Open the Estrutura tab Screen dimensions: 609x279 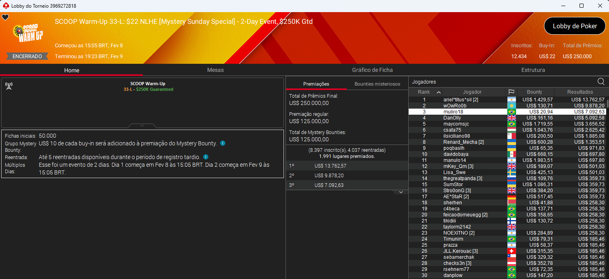point(533,70)
